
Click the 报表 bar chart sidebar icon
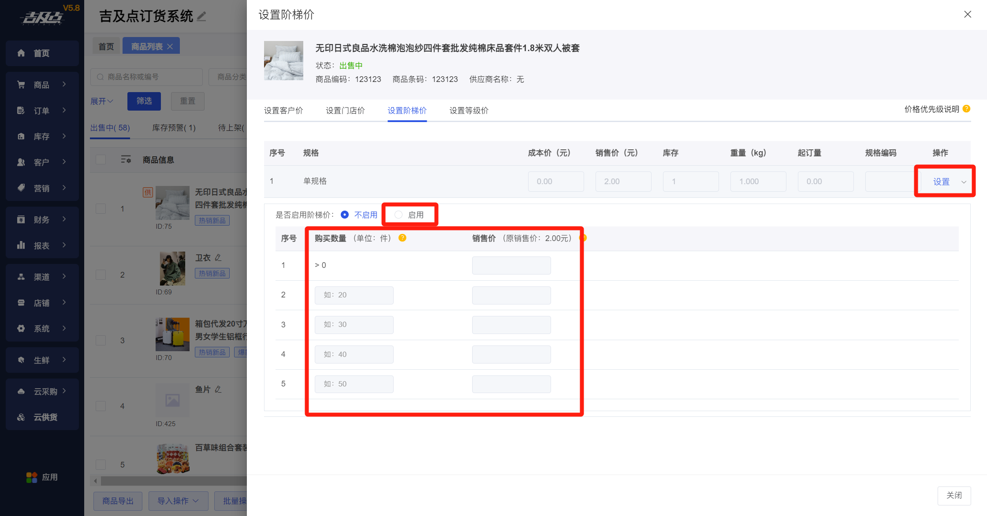[21, 245]
